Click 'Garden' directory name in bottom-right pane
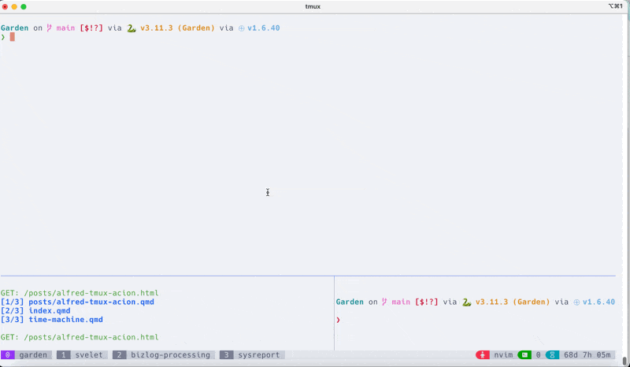 click(350, 302)
